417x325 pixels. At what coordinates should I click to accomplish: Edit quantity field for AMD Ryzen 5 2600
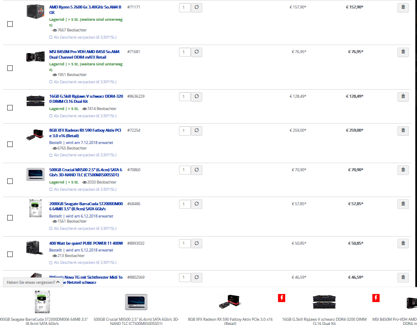(x=185, y=8)
